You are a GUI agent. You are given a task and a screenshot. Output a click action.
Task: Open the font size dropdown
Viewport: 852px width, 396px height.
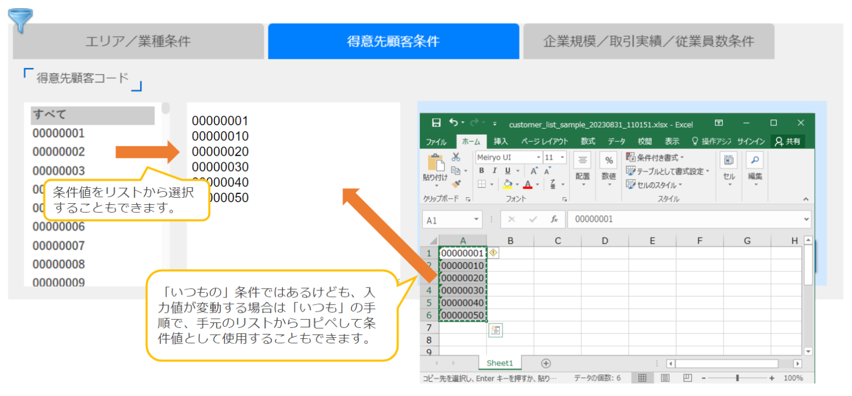(562, 157)
